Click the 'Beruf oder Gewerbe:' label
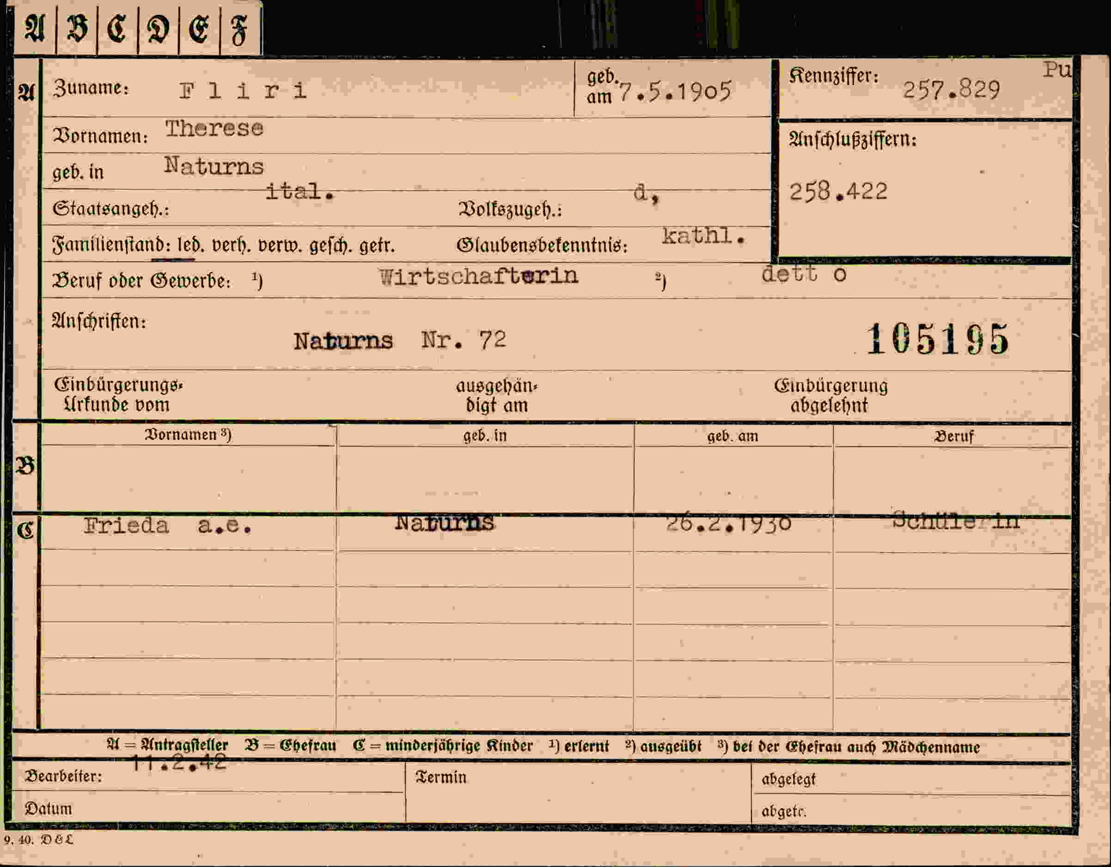 tap(142, 281)
